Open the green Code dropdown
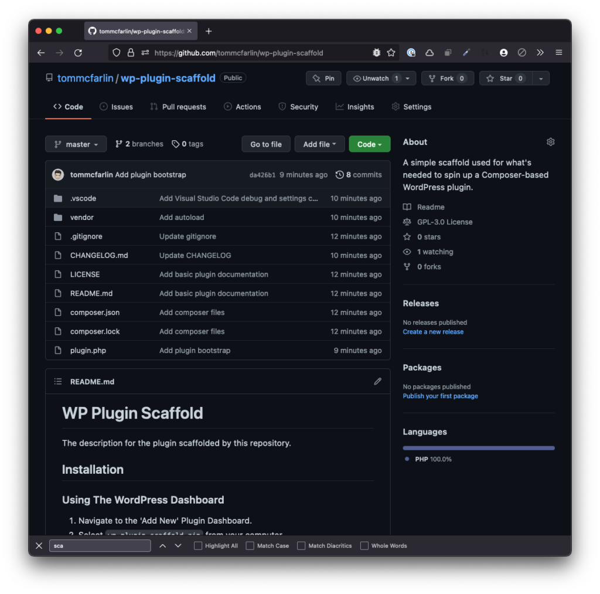600x594 pixels. [370, 144]
